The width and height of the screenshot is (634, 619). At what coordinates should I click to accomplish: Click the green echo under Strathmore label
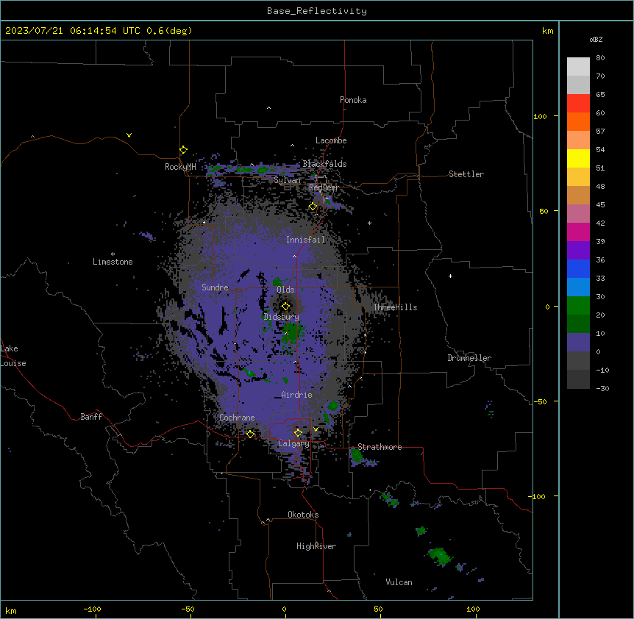[x=356, y=456]
